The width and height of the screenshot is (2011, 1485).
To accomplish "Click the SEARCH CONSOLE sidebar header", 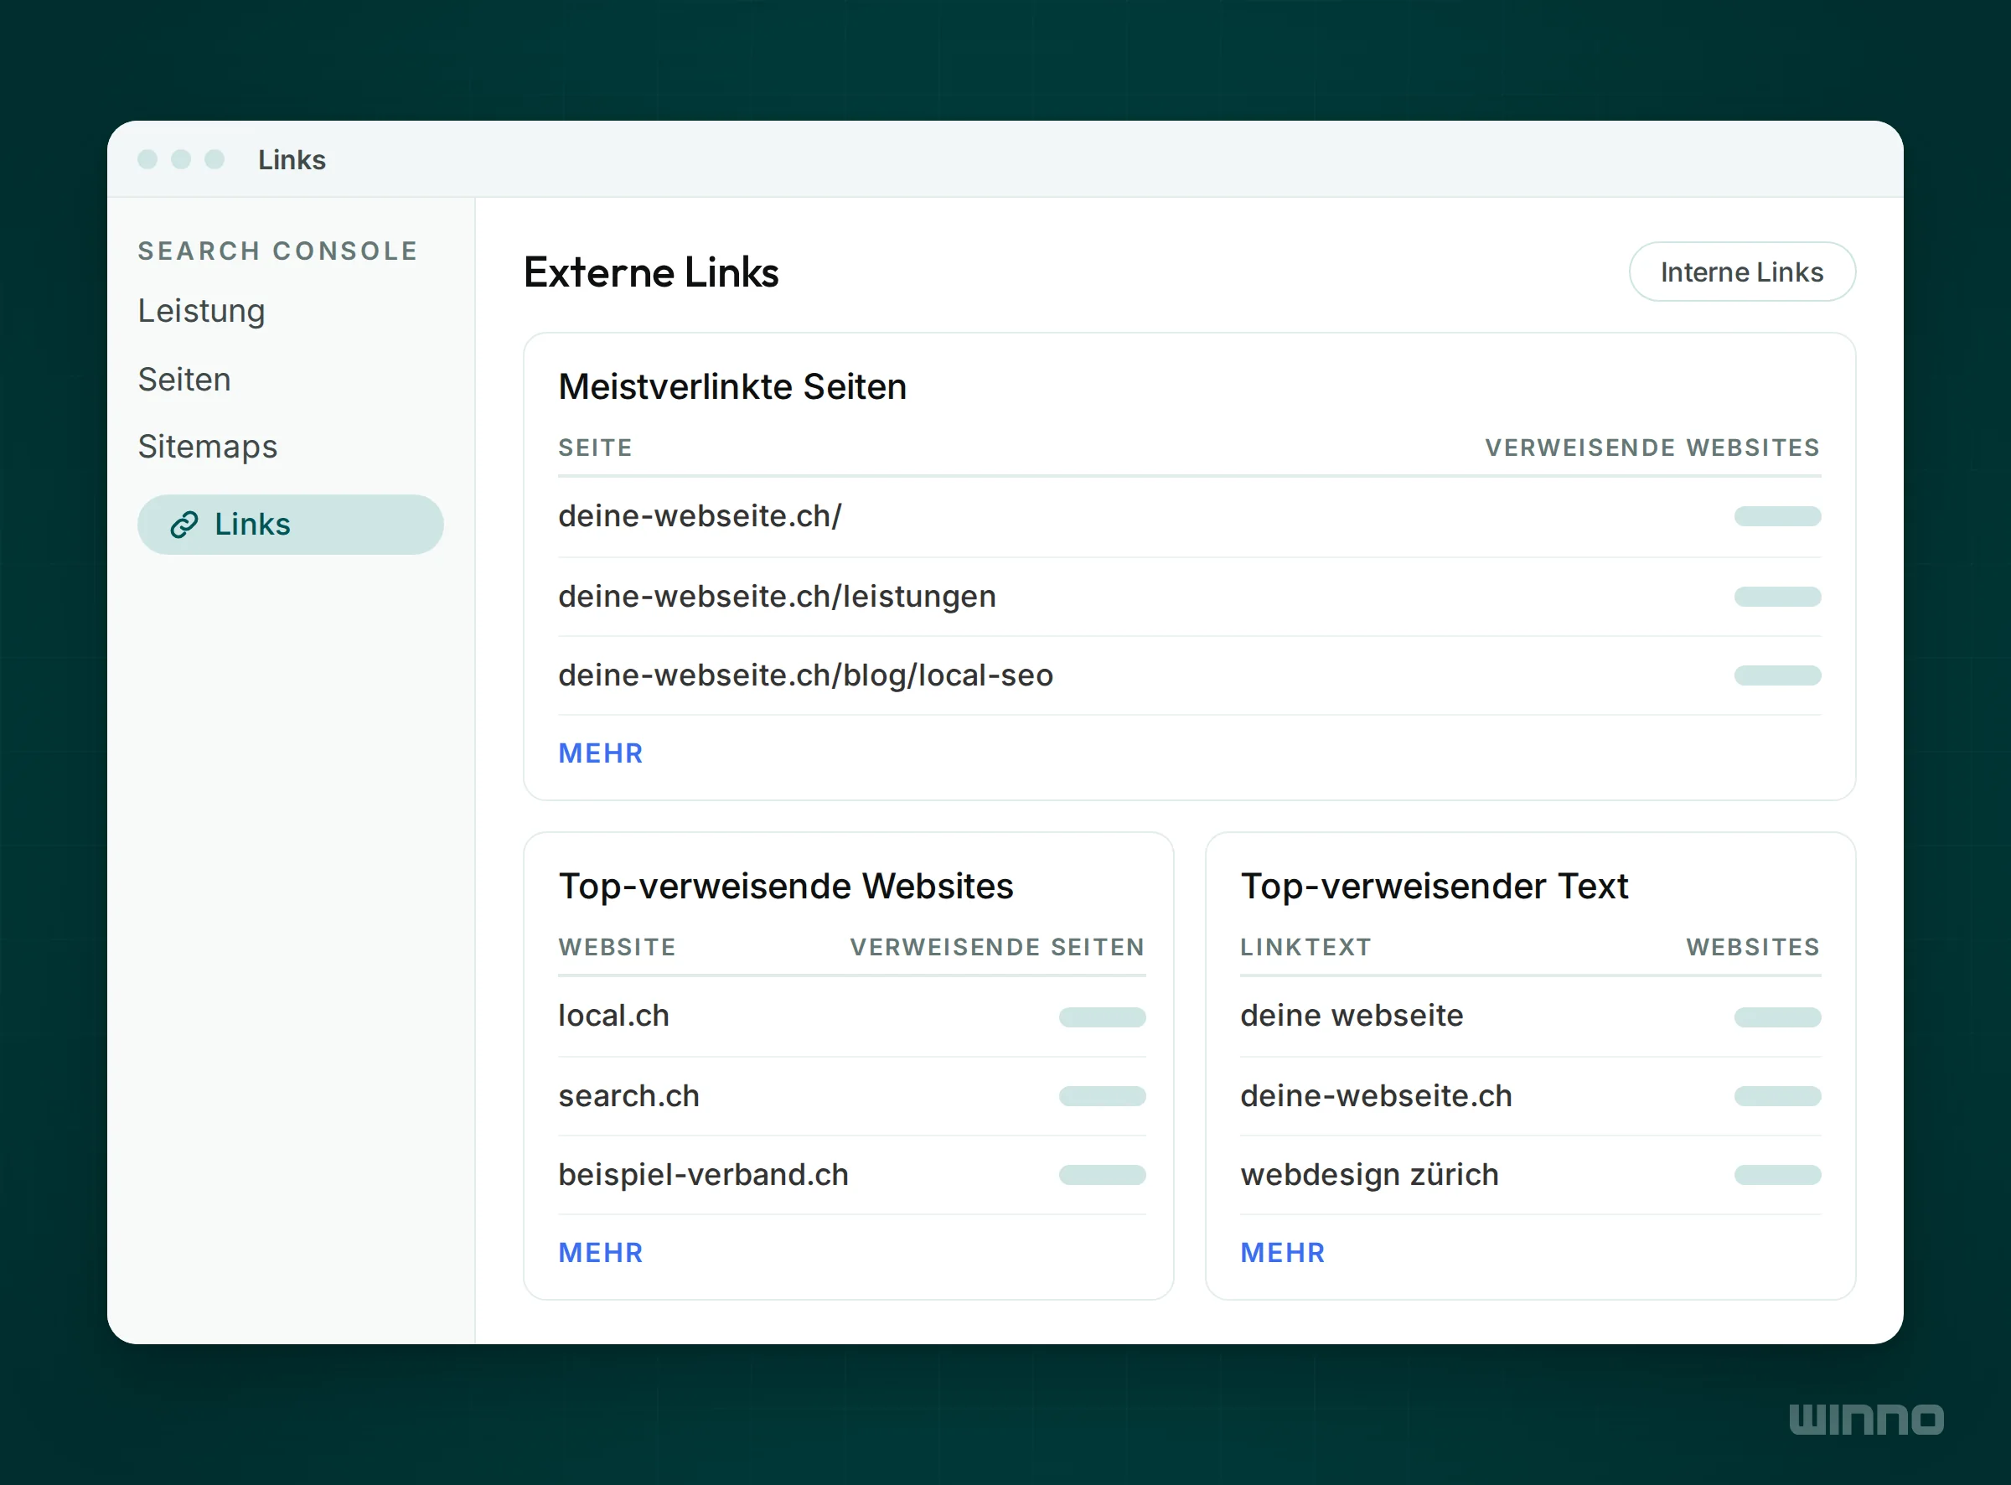I will 277,251.
